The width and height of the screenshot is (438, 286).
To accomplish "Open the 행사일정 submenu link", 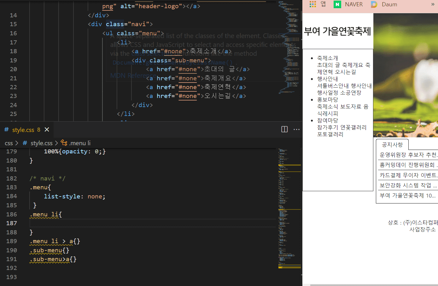I will pos(328,93).
